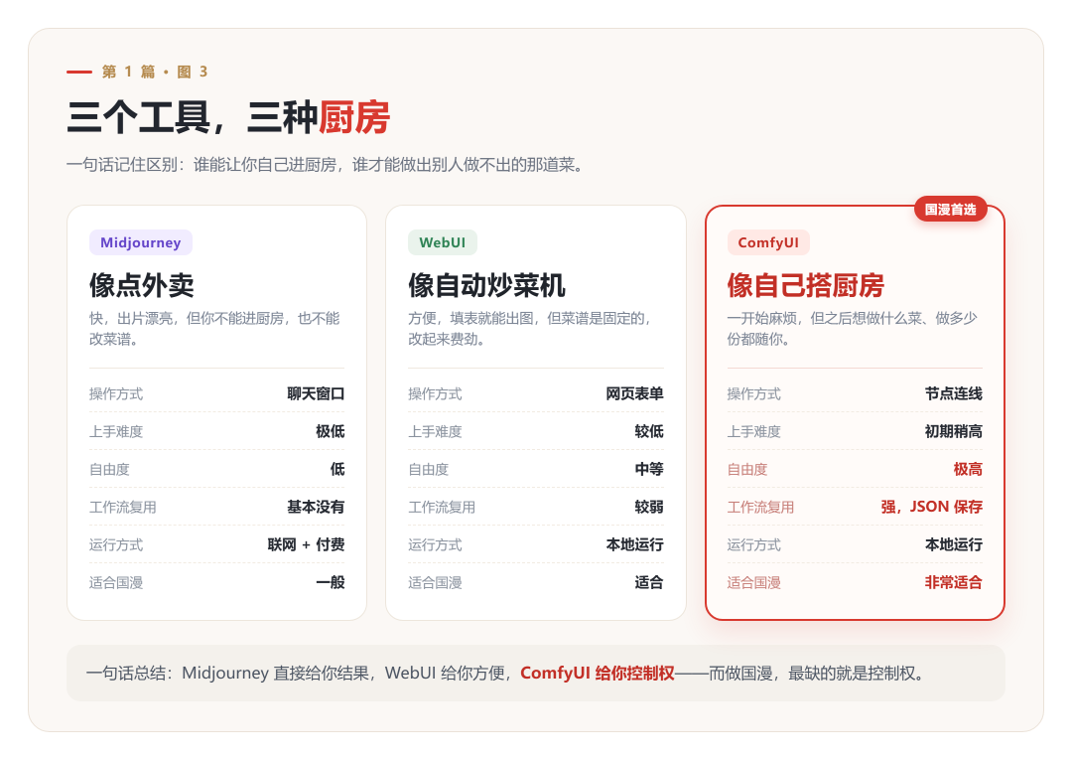Click the subtitle starting 一句话记住区别
The width and height of the screenshot is (1072, 760).
[324, 165]
